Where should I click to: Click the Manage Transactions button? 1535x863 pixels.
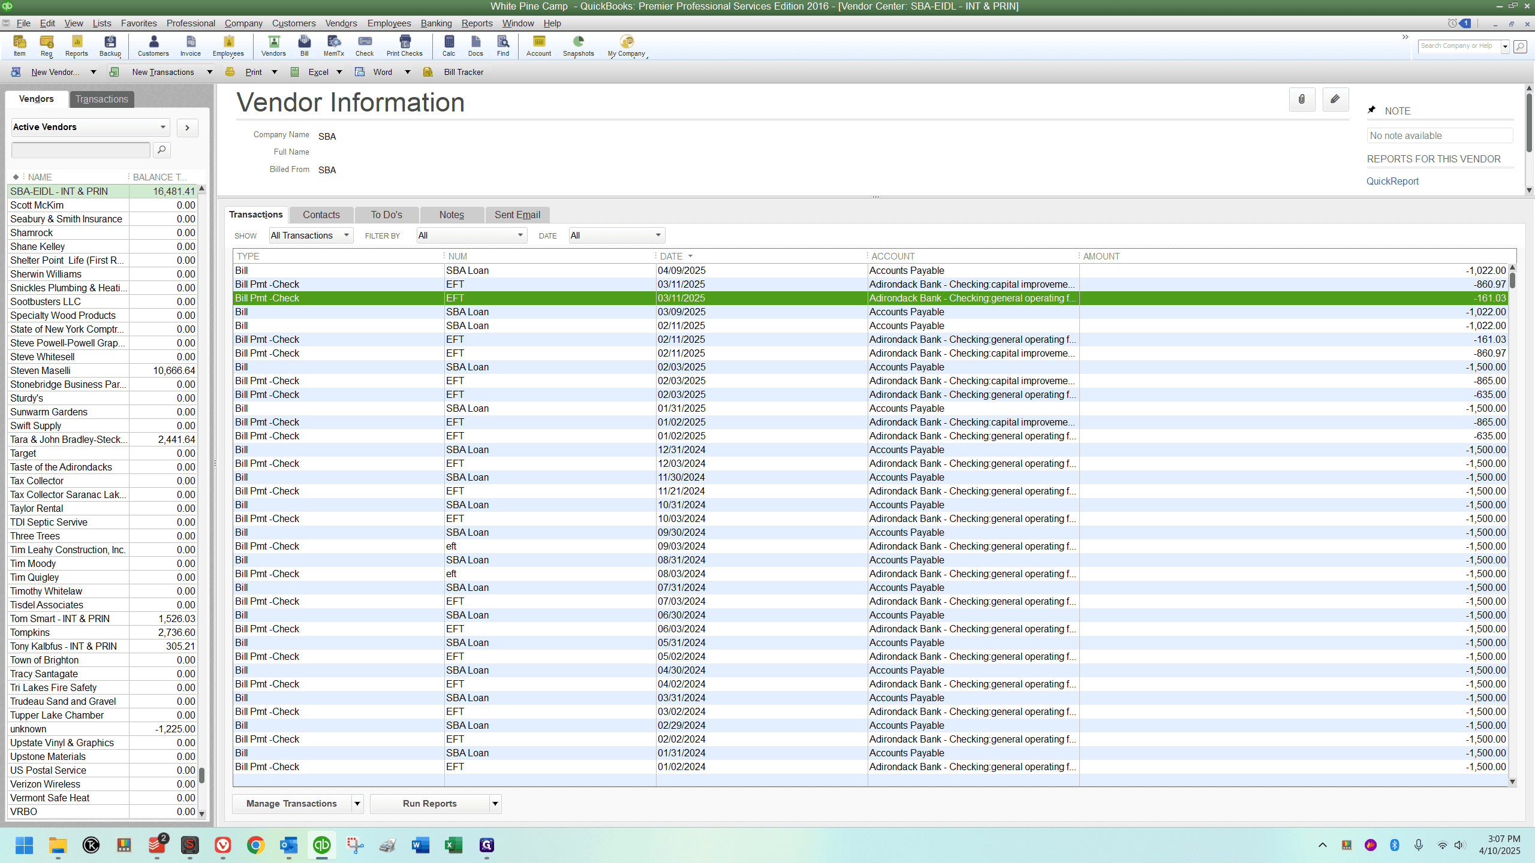coord(291,804)
